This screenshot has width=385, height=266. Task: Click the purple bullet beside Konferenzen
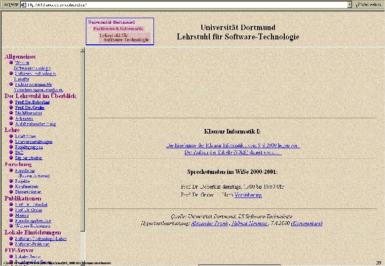coord(11,186)
